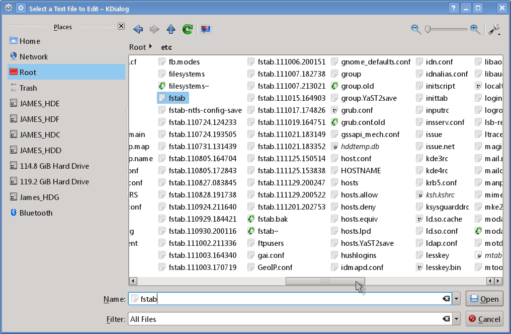Go back with the blue left arrow

(x=138, y=29)
